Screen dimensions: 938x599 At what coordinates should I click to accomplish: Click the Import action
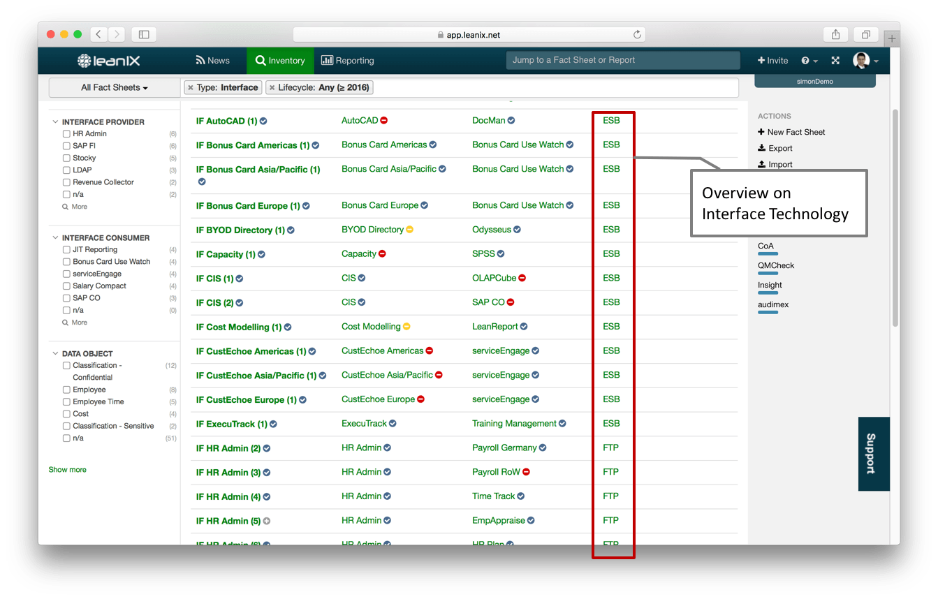775,165
